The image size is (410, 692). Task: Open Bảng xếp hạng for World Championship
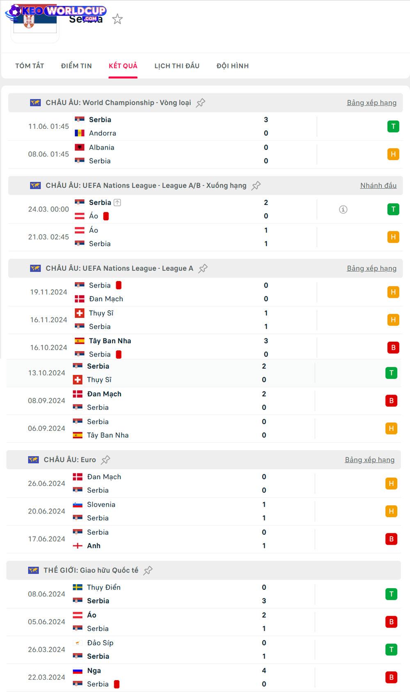coord(371,103)
